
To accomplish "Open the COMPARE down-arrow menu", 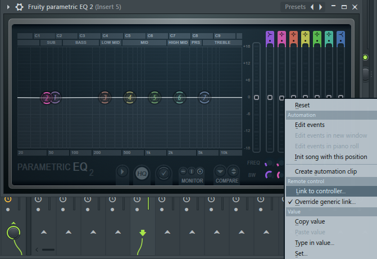I will 220,171.
